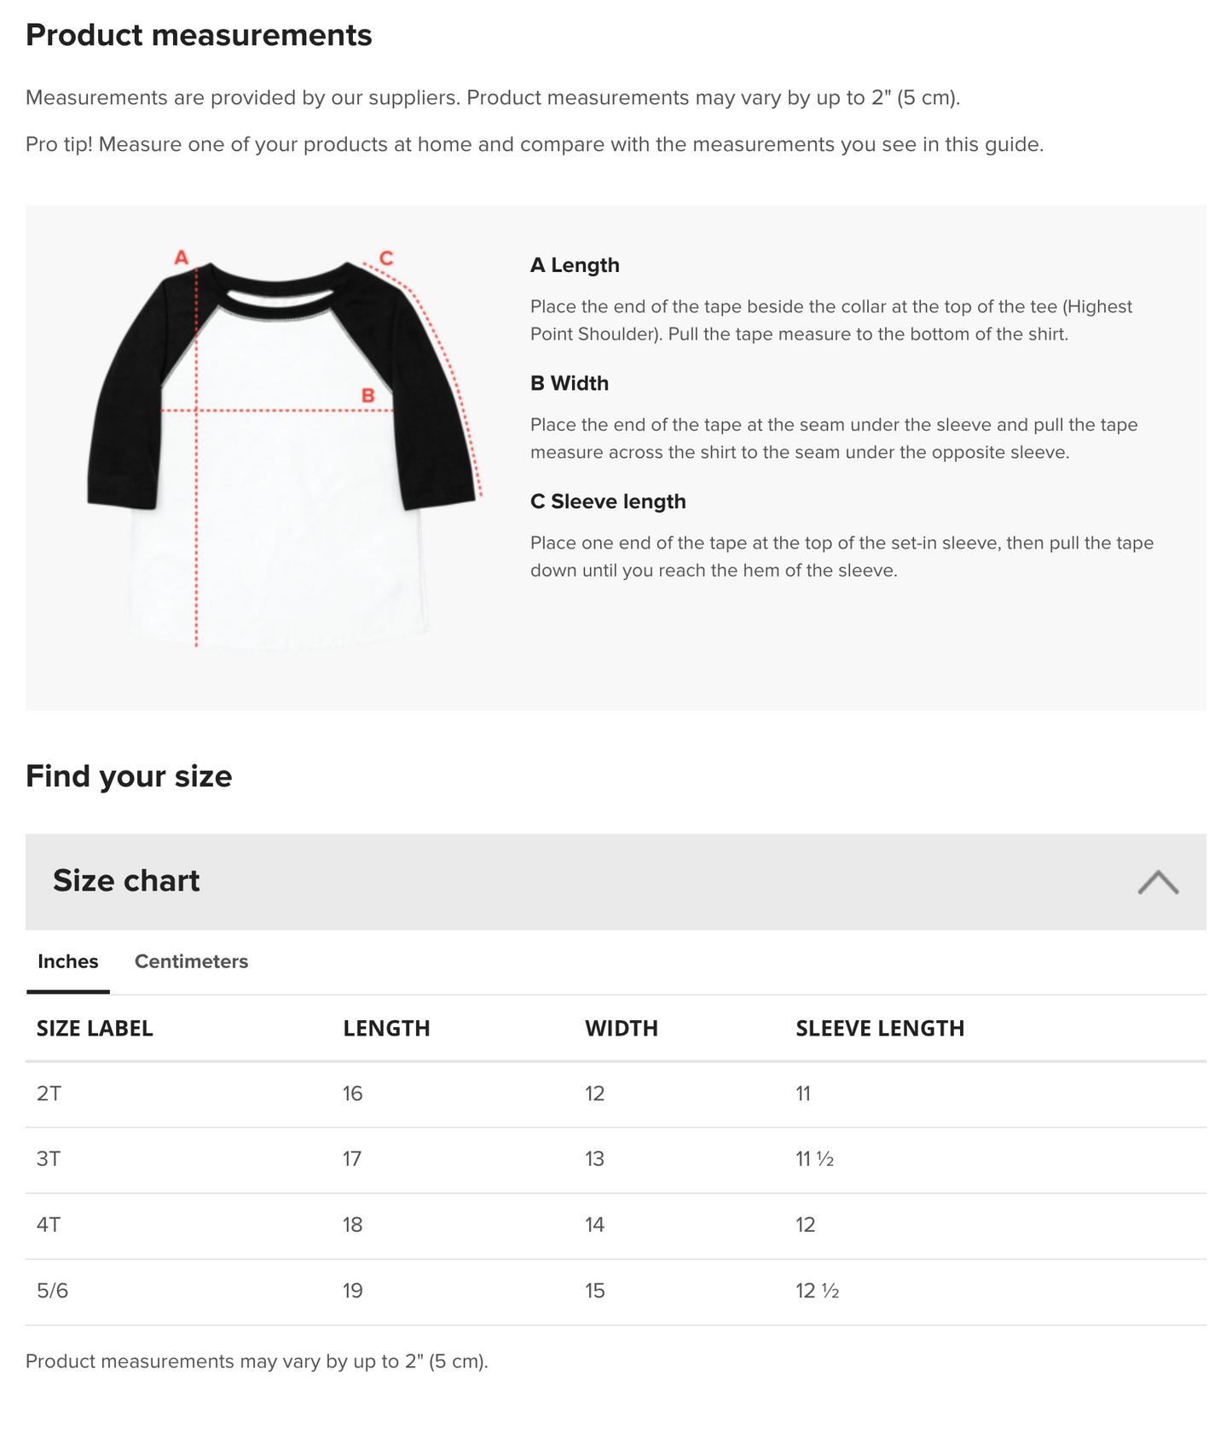The height and width of the screenshot is (1433, 1232).
Task: Click the "A Length" heading
Action: [575, 265]
